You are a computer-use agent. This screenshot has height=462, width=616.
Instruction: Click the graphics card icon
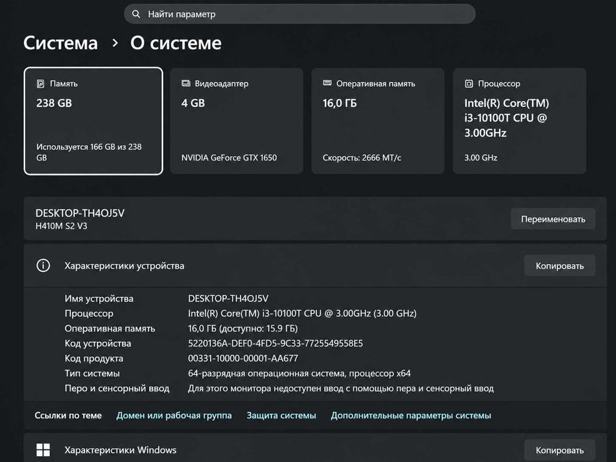186,83
